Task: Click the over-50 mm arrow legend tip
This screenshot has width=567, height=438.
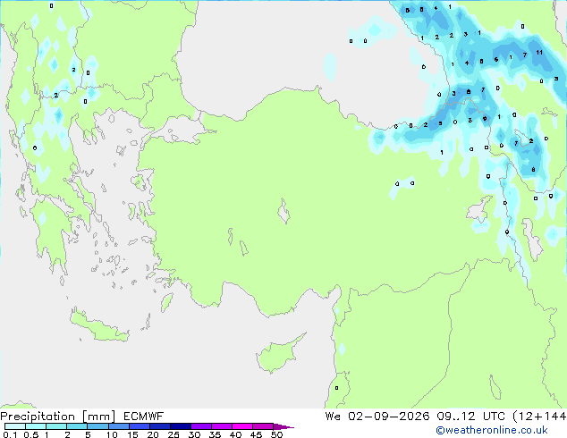Action: pos(283,426)
